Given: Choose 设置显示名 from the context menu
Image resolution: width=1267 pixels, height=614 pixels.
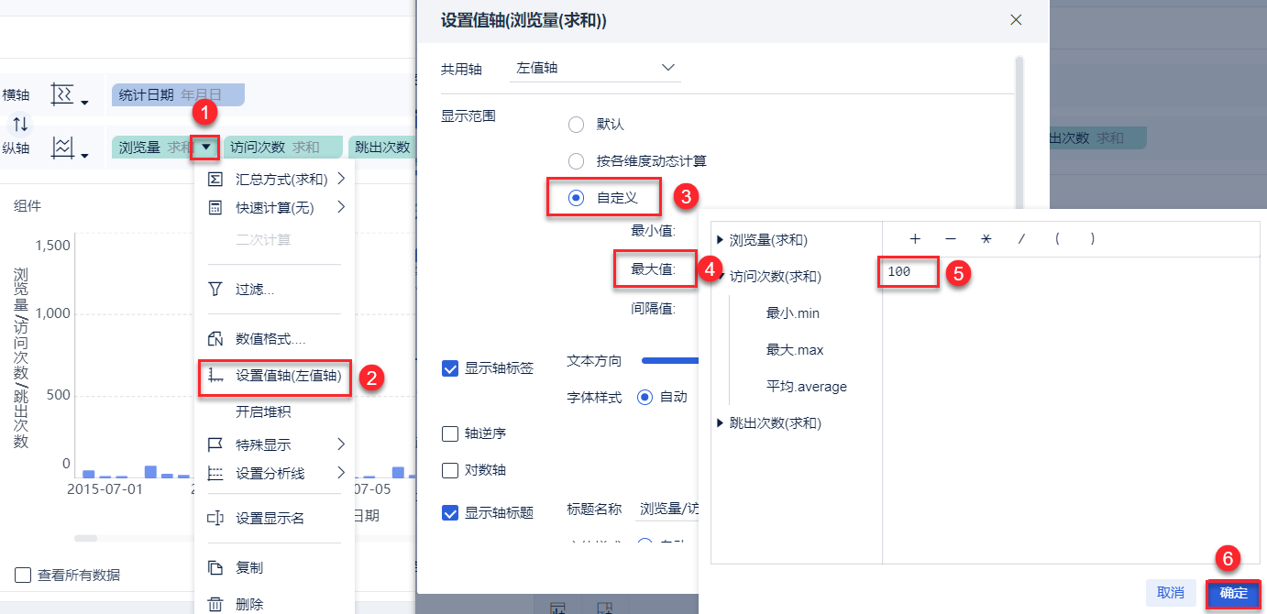Looking at the screenshot, I should pos(275,519).
